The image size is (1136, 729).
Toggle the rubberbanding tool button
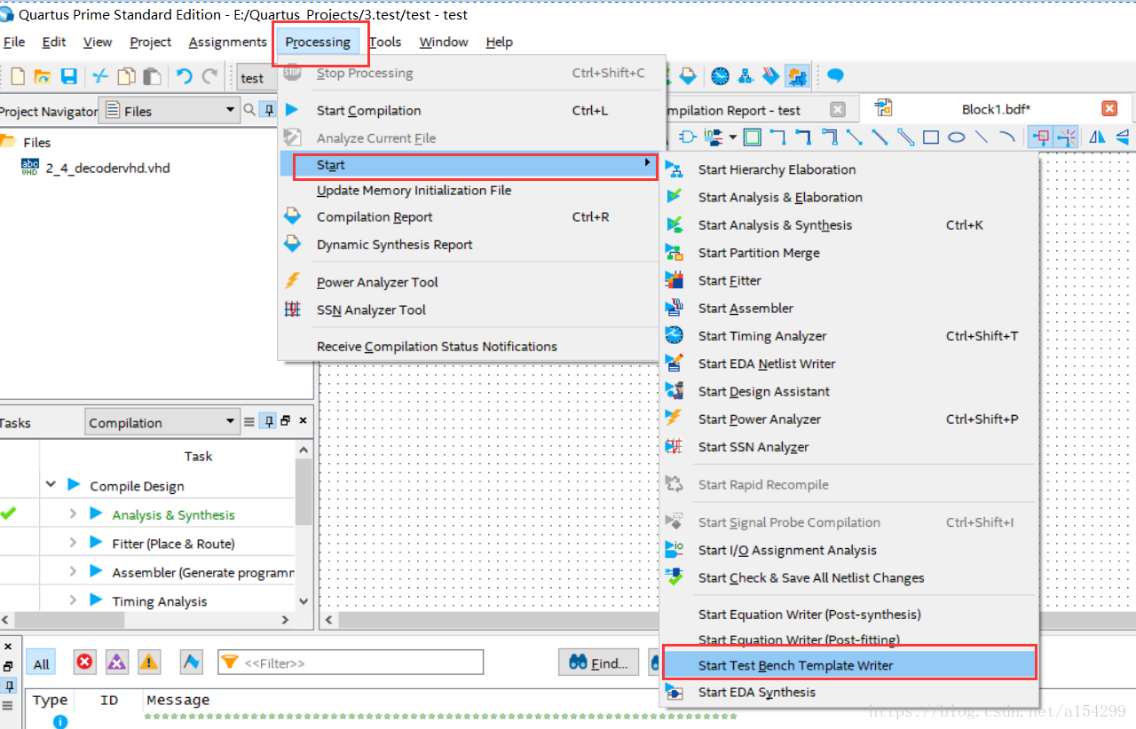(1041, 137)
